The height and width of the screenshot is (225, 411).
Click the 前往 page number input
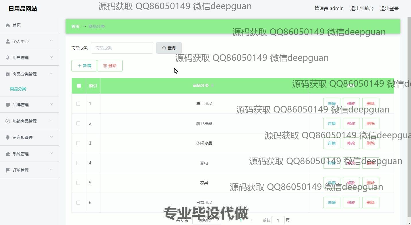coord(278,220)
